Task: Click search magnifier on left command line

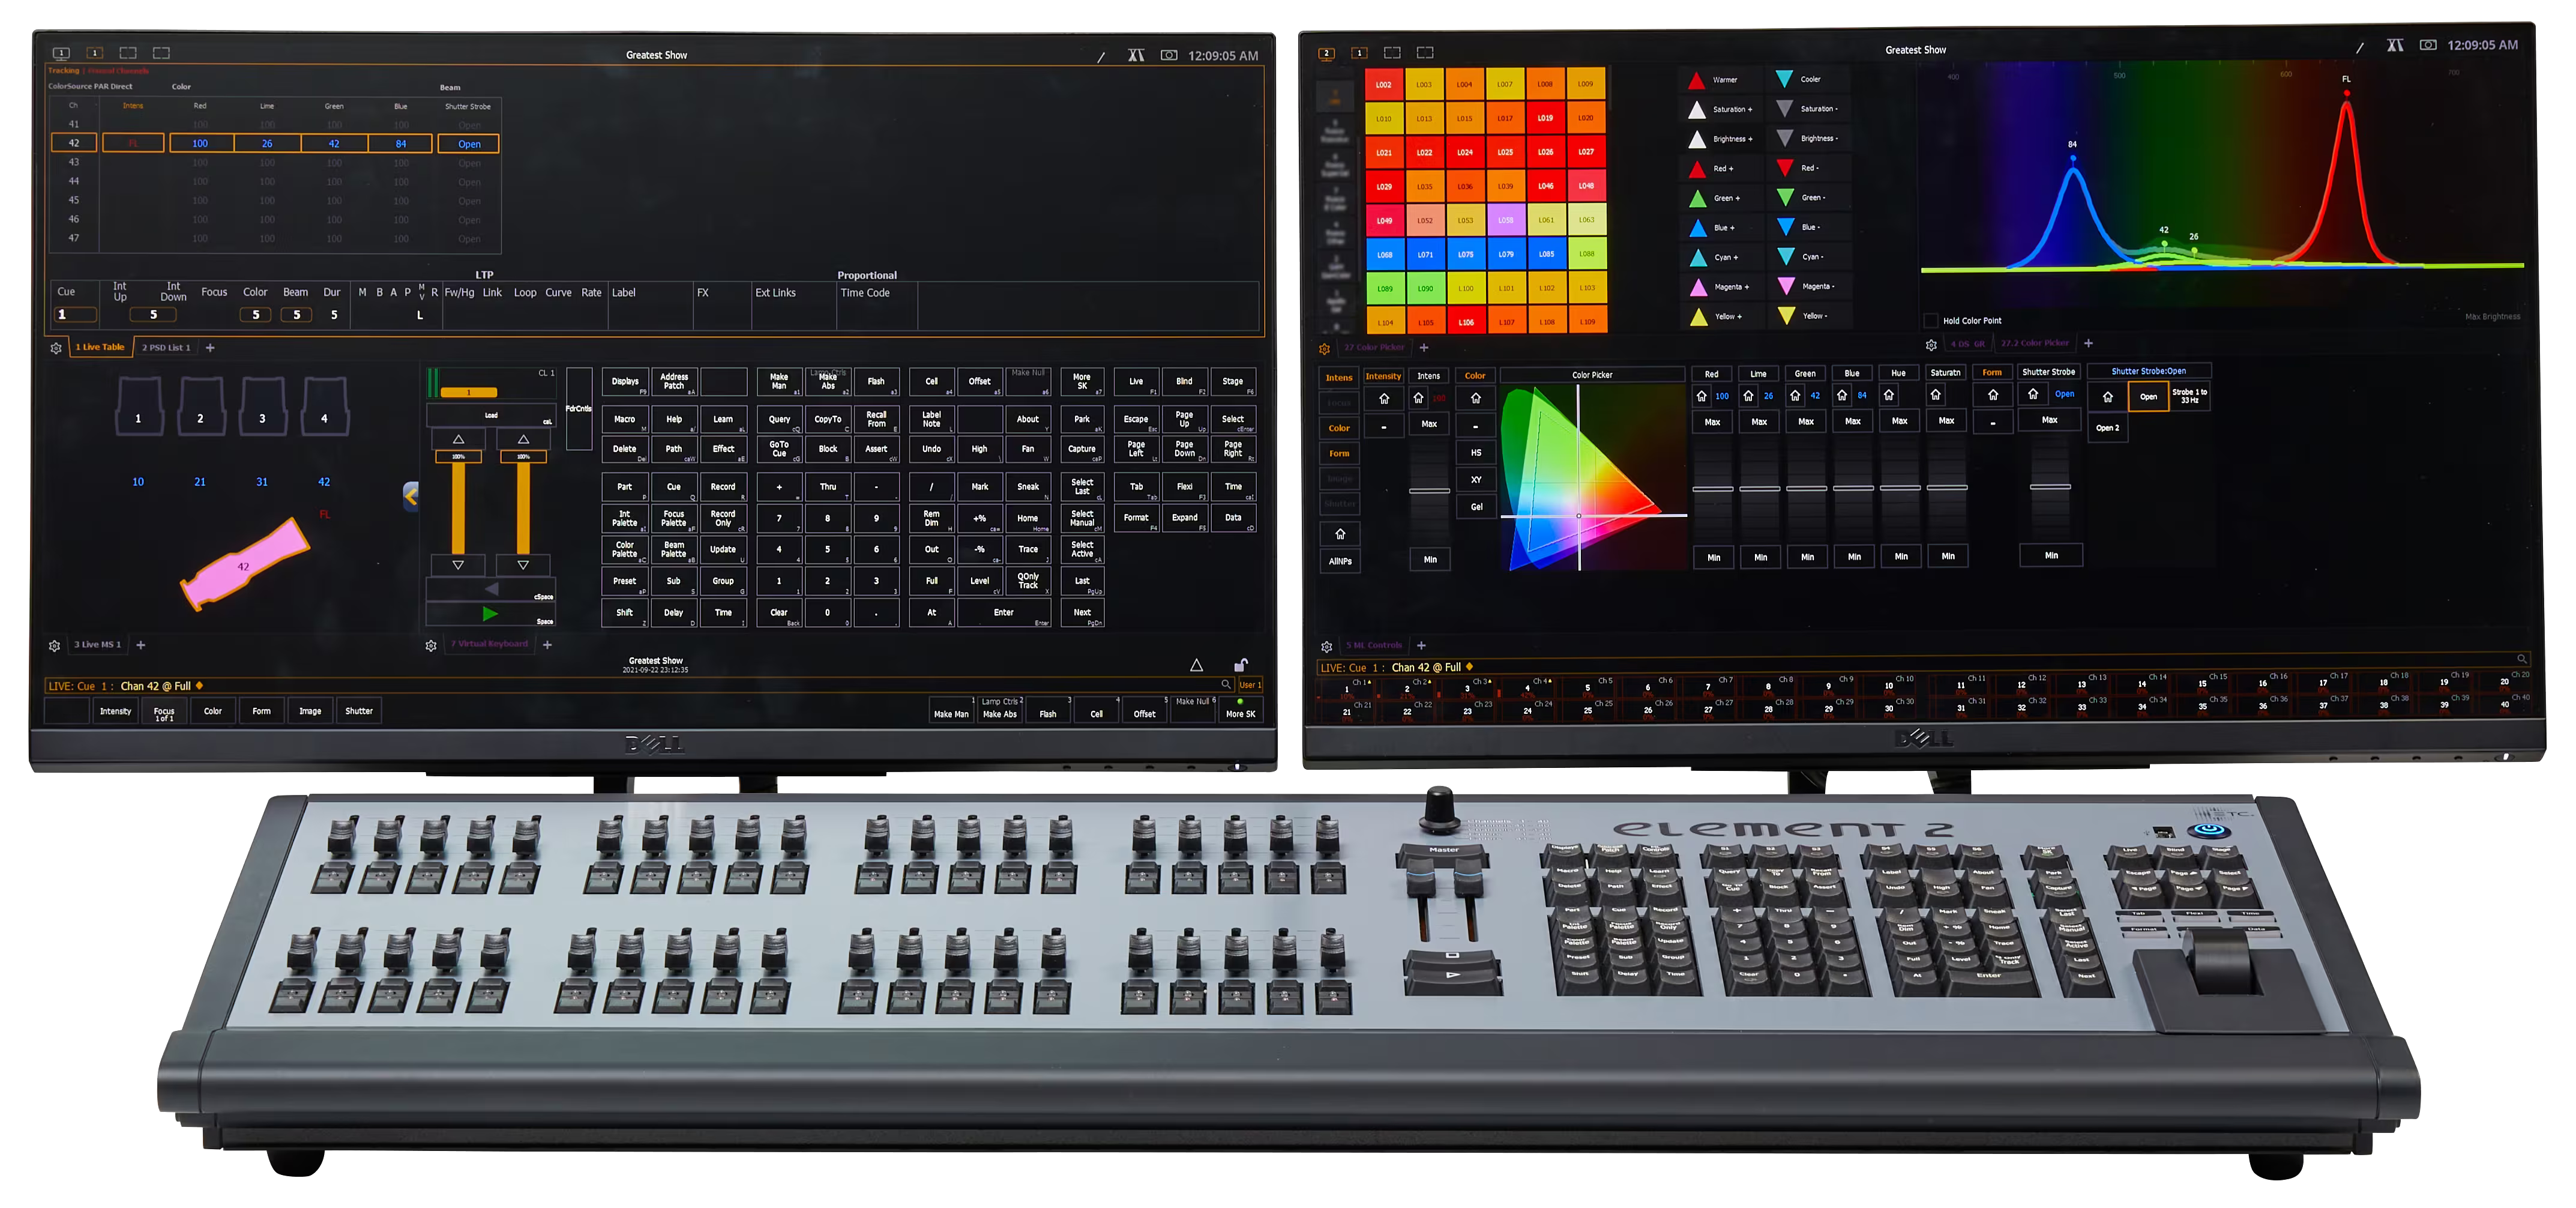Action: (x=1225, y=685)
